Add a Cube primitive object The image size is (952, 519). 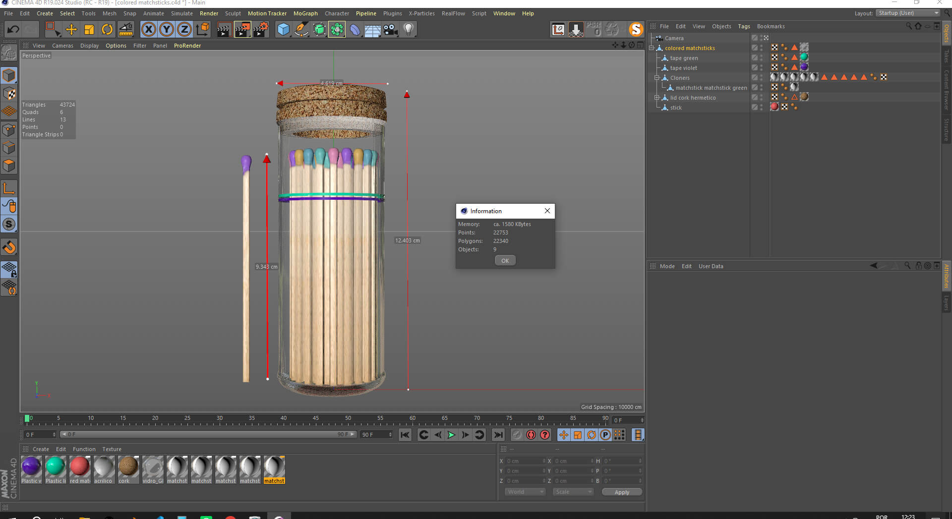[284, 30]
